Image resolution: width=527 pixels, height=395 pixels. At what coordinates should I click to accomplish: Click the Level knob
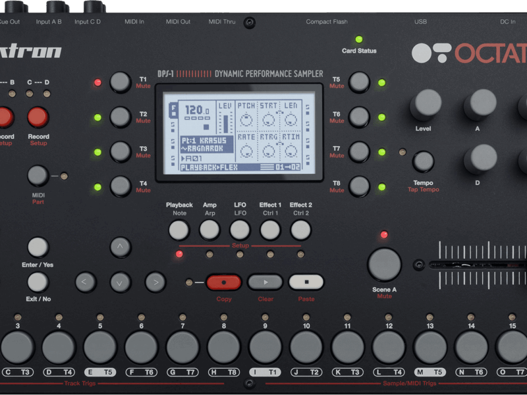click(x=426, y=104)
